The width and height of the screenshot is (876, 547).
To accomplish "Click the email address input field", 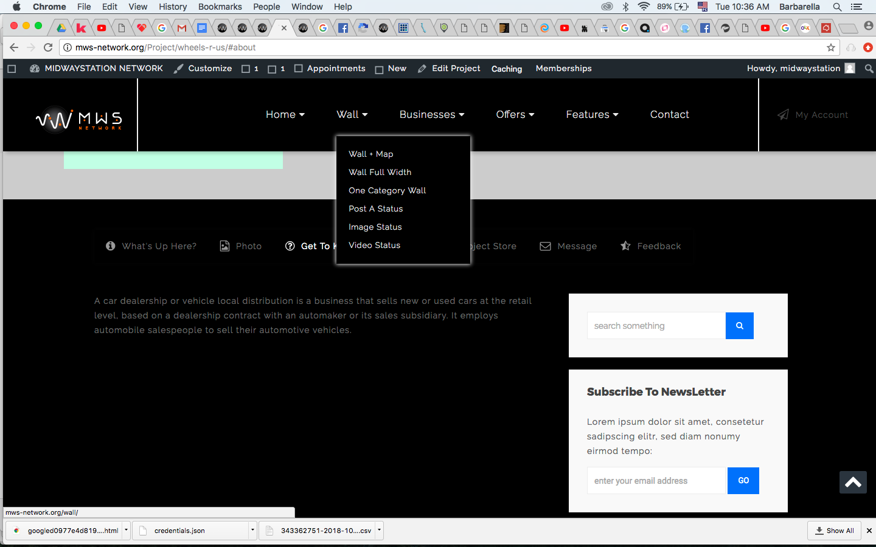I will (x=656, y=481).
